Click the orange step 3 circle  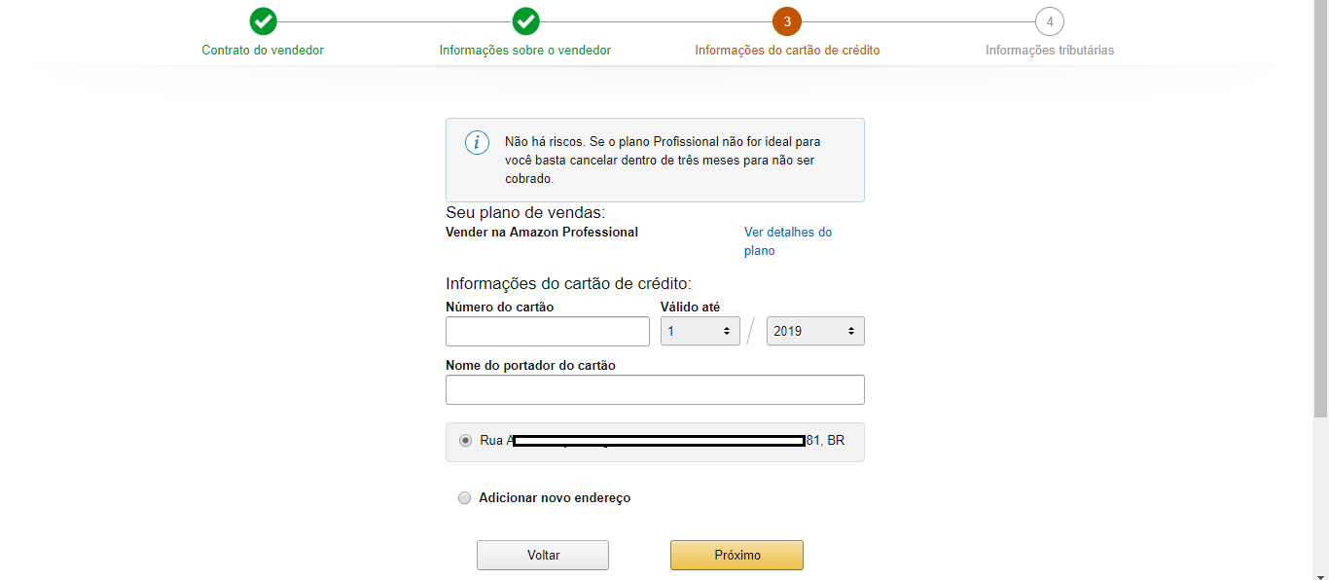787,21
